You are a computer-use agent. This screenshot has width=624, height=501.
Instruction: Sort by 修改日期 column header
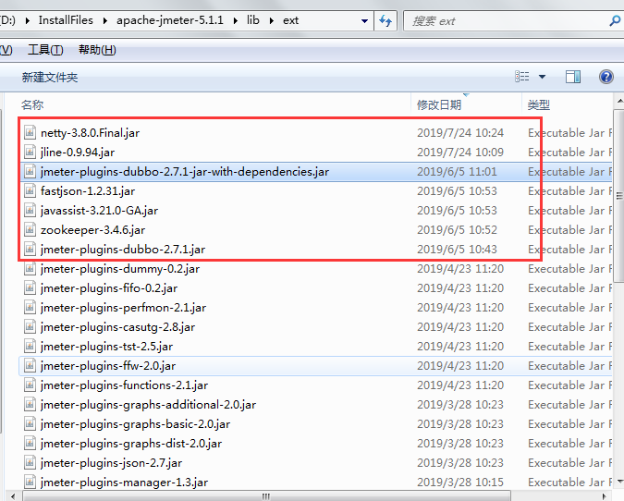pos(439,105)
